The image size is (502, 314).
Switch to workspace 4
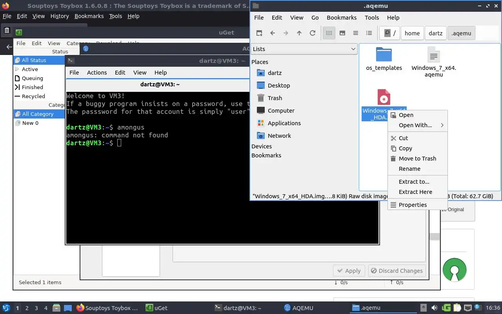(46, 308)
